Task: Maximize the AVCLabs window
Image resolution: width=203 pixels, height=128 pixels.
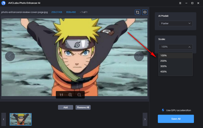Action: tap(192, 3)
